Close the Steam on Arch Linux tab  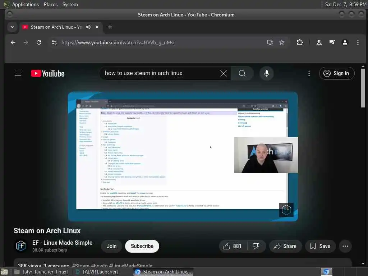97,27
